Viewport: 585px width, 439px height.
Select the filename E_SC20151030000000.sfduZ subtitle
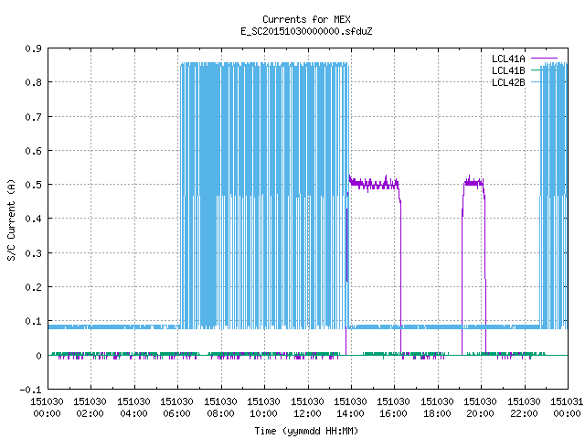[306, 31]
